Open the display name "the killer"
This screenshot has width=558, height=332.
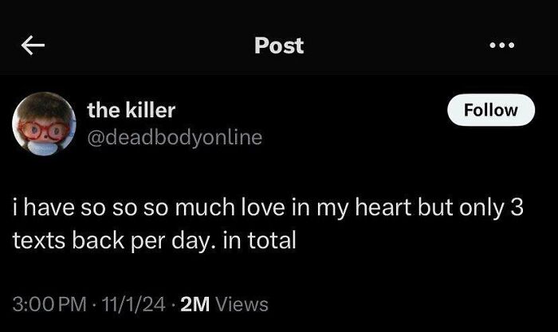click(x=131, y=110)
